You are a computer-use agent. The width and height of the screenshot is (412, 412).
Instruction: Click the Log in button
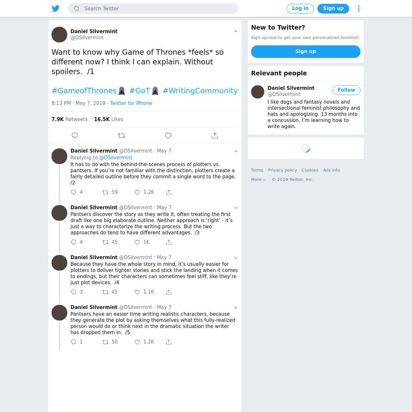tap(300, 8)
